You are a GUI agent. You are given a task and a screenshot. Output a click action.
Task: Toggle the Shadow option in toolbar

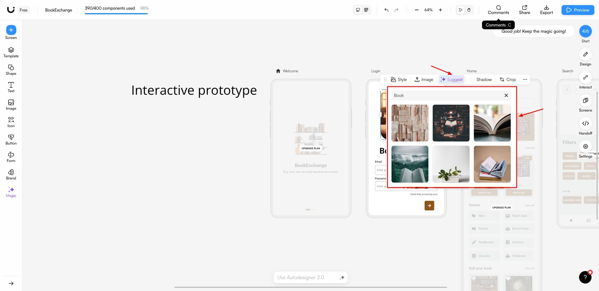[481, 79]
